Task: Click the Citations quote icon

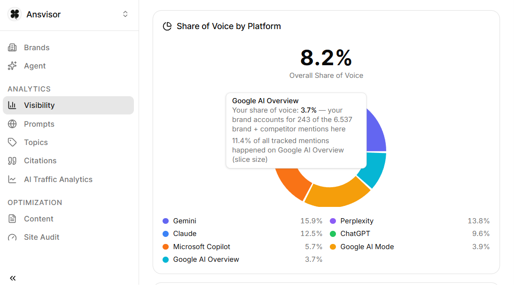Action: (12, 161)
